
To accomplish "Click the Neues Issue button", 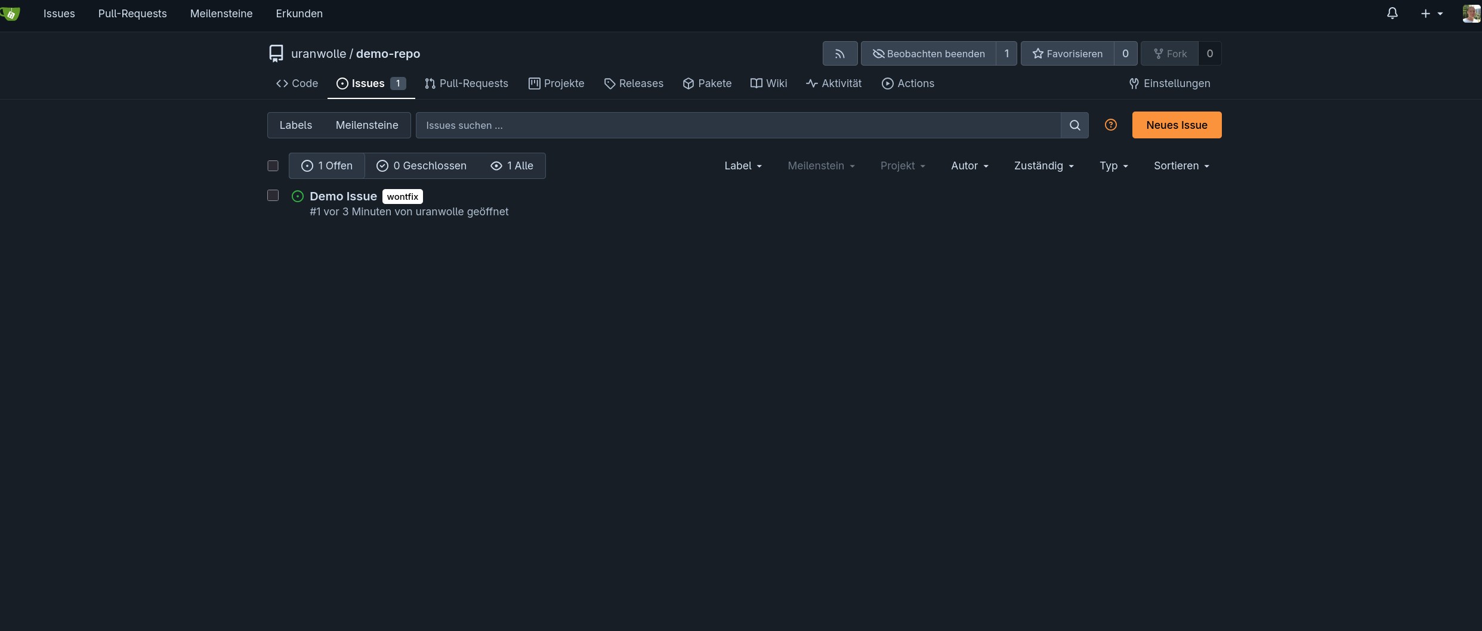I will coord(1177,125).
